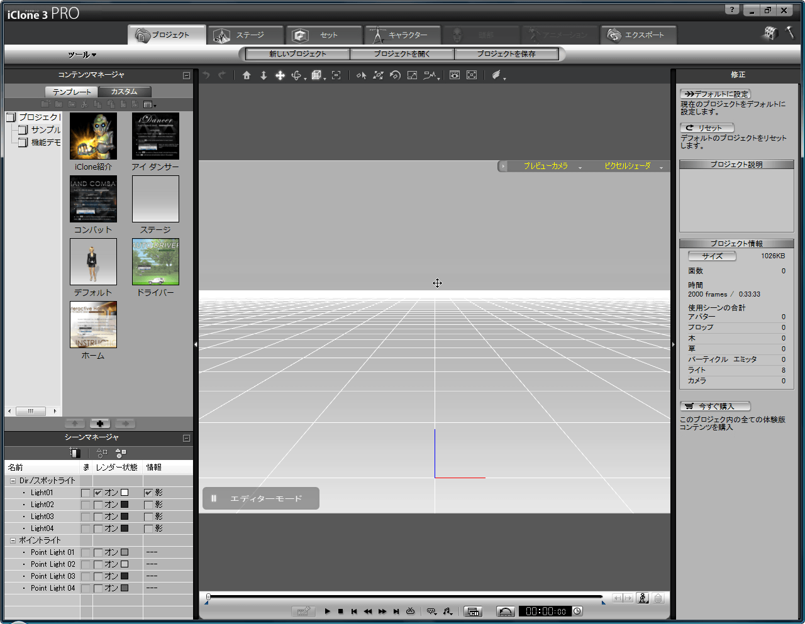Click the 今すぐ購入 button
Screen dimensions: 805x624
click(715, 407)
